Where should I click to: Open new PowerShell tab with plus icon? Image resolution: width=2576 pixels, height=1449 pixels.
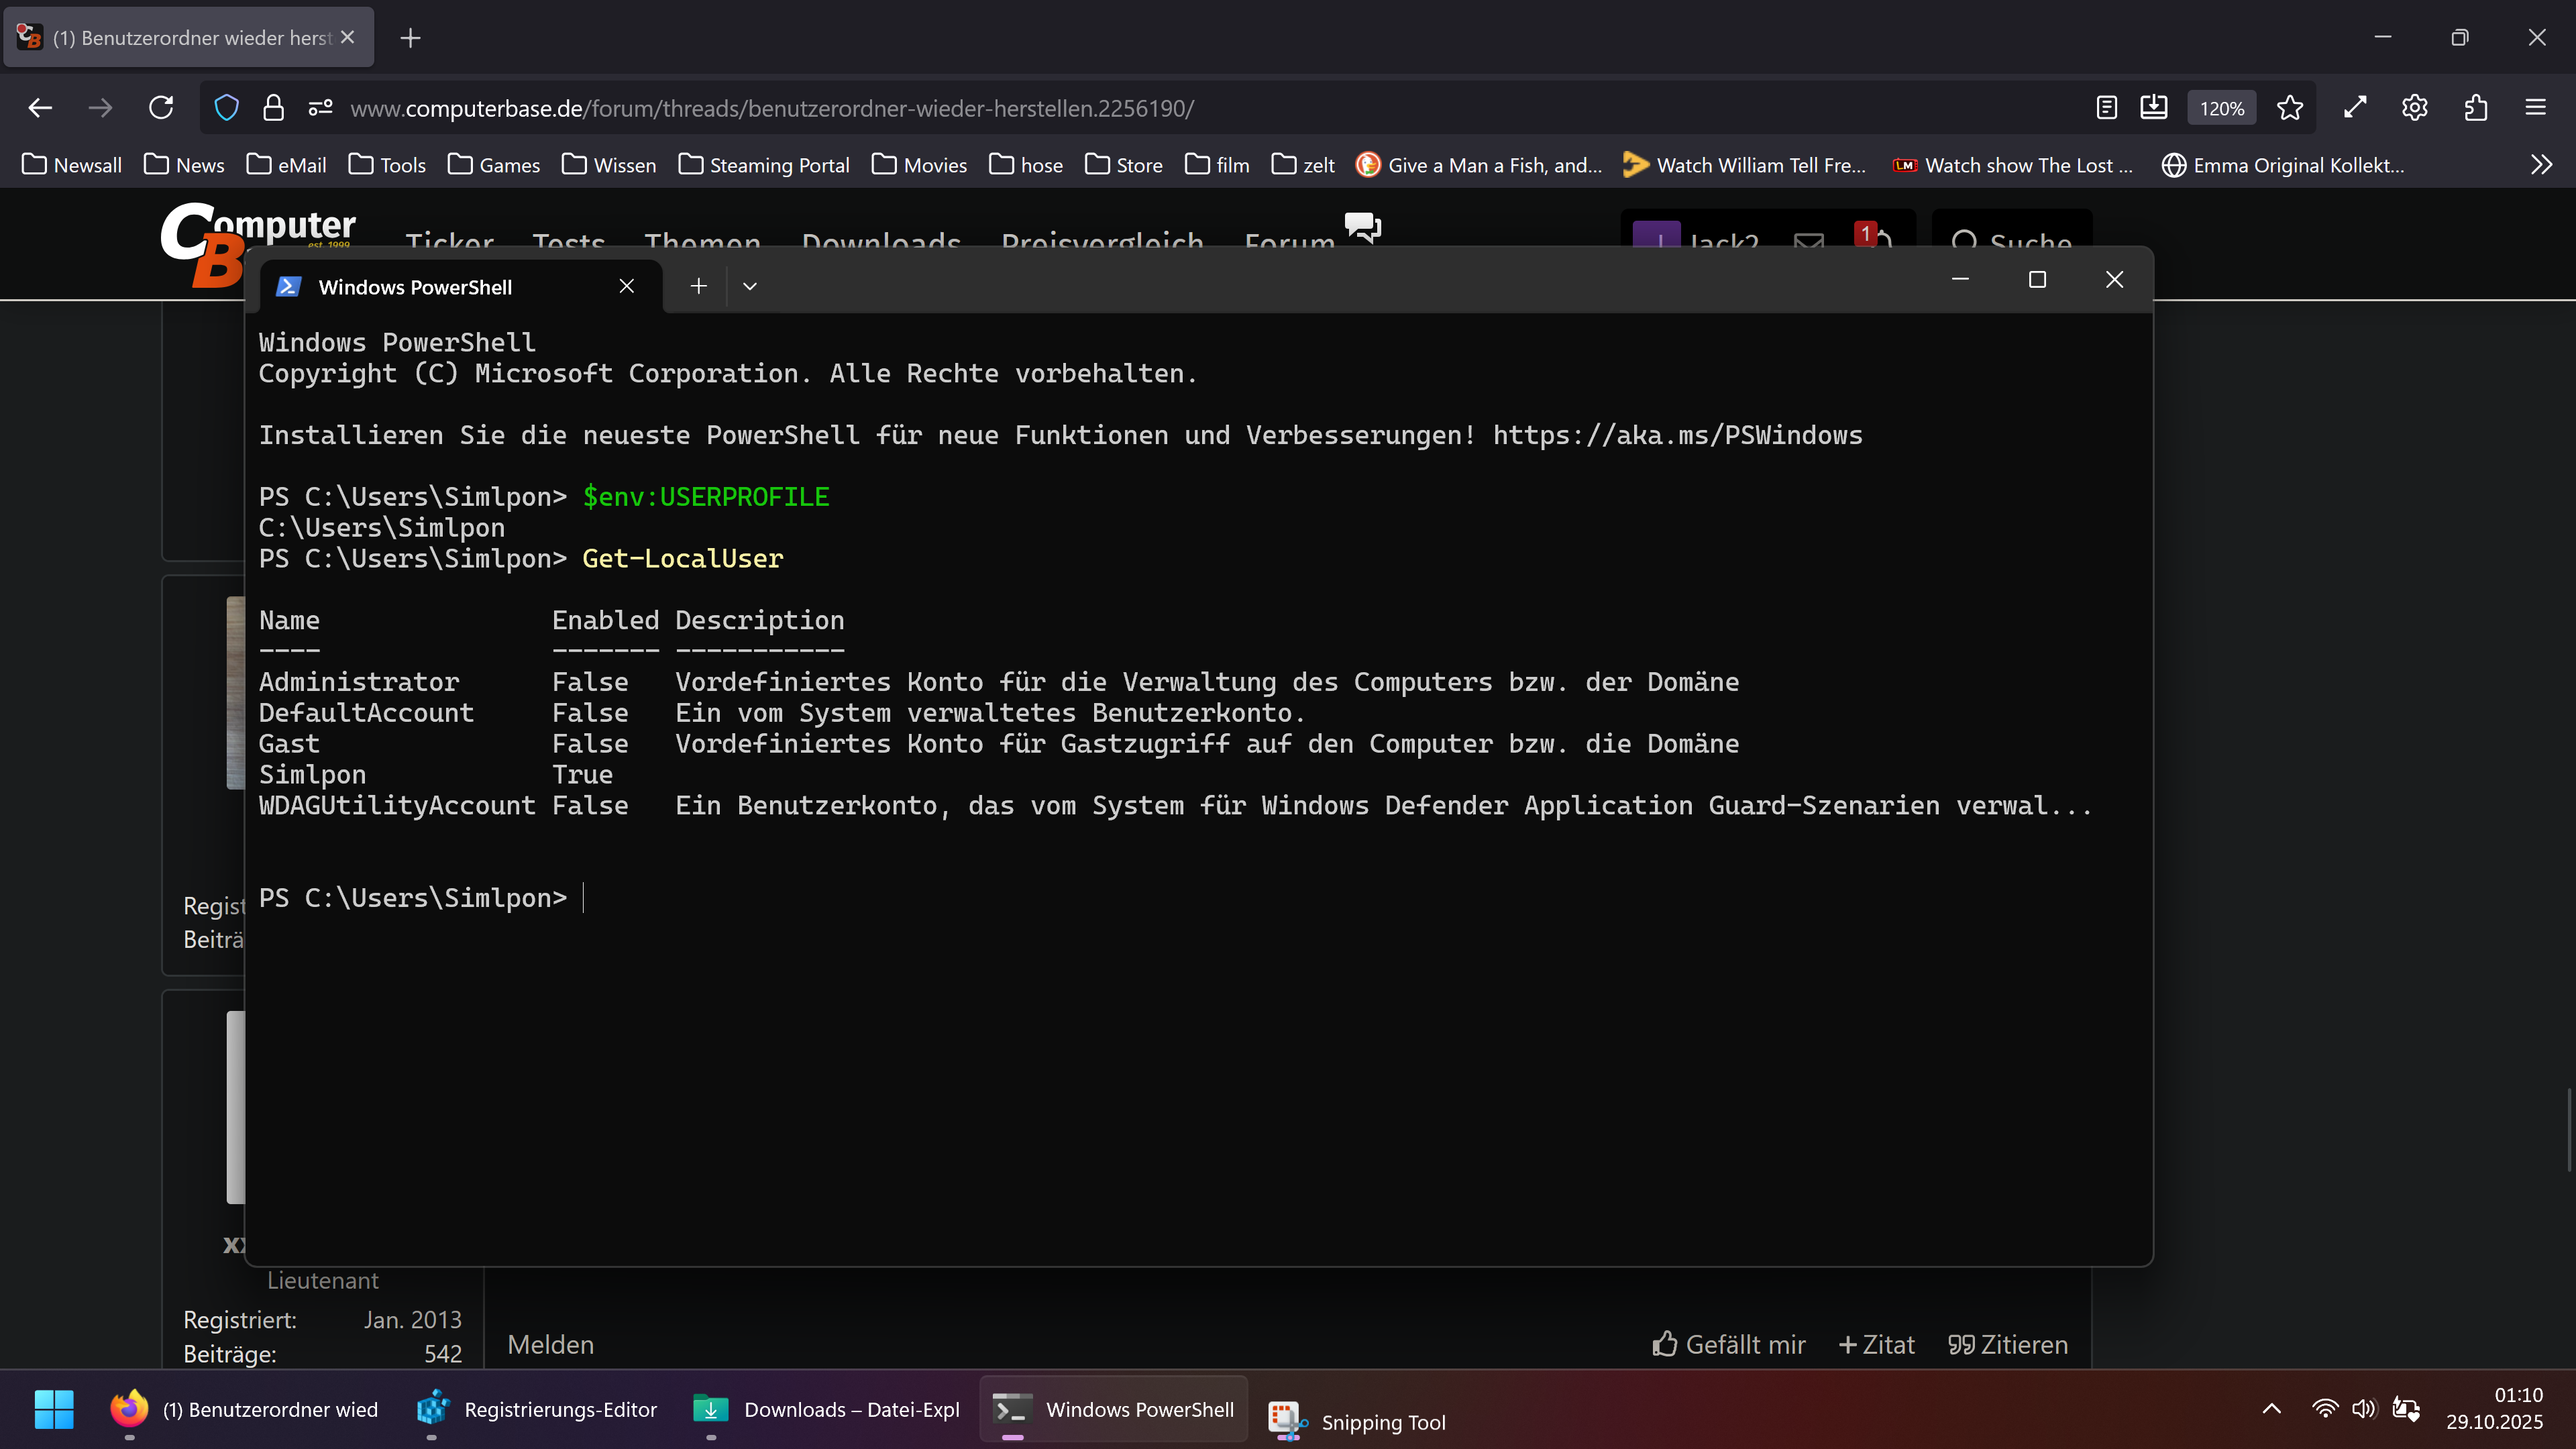[698, 287]
